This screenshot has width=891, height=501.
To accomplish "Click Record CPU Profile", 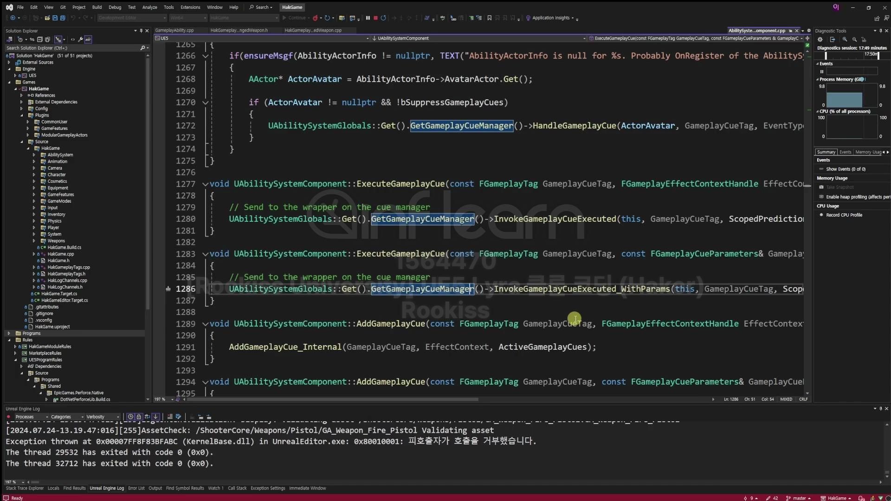I will [x=844, y=215].
